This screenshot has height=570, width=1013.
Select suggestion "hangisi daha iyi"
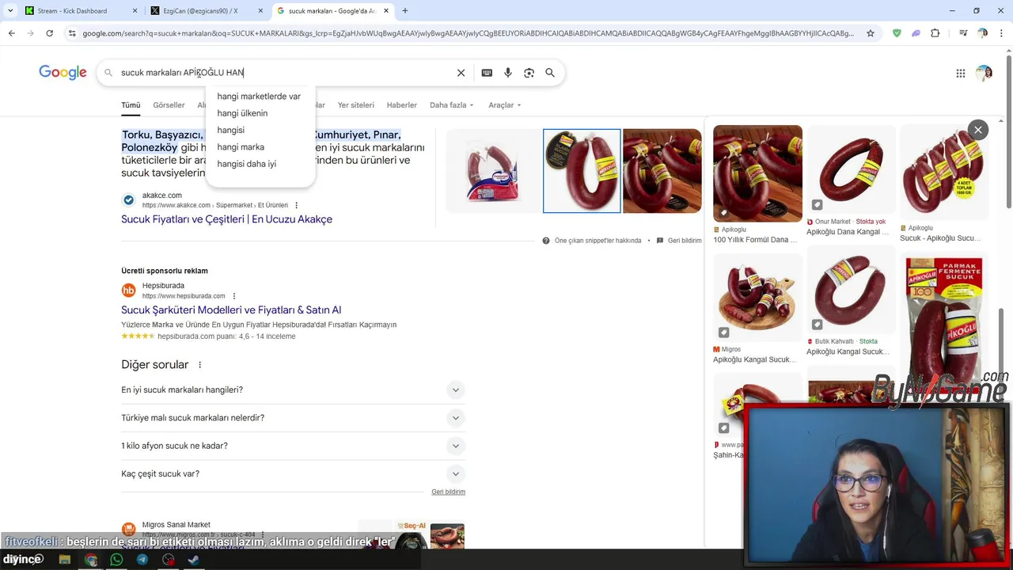[246, 164]
